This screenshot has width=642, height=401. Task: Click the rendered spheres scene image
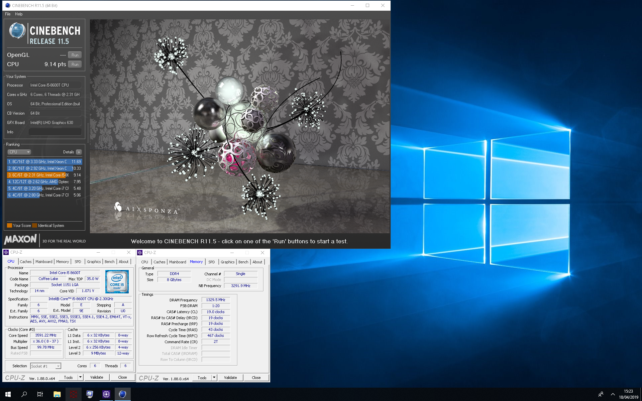(240, 126)
